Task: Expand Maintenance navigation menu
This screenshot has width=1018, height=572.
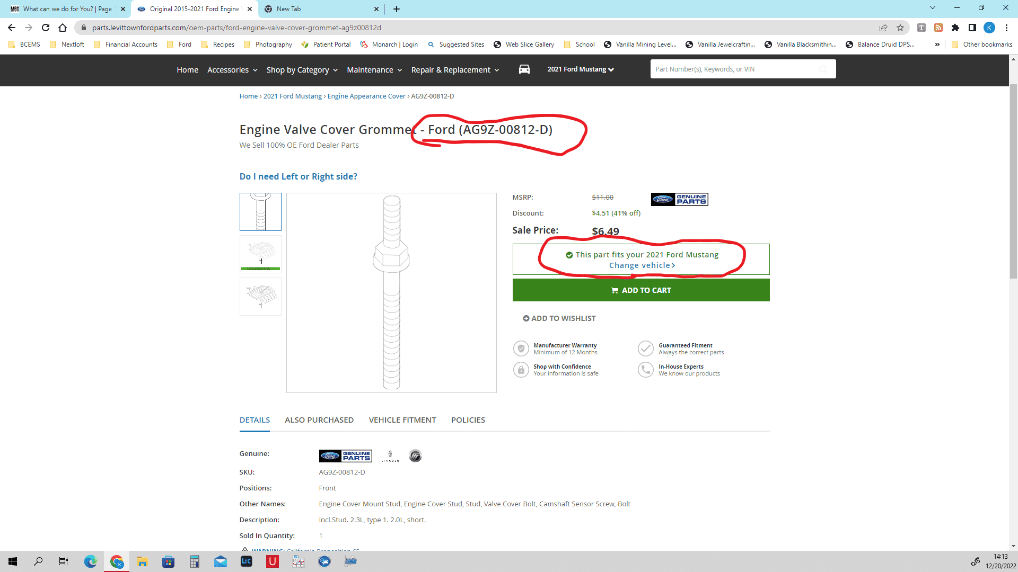Action: pyautogui.click(x=374, y=70)
